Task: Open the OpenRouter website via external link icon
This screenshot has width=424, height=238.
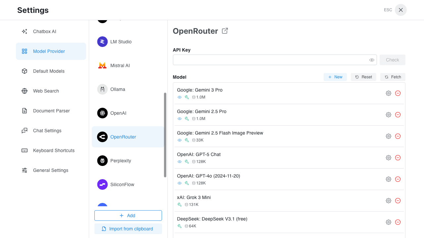Action: [225, 30]
